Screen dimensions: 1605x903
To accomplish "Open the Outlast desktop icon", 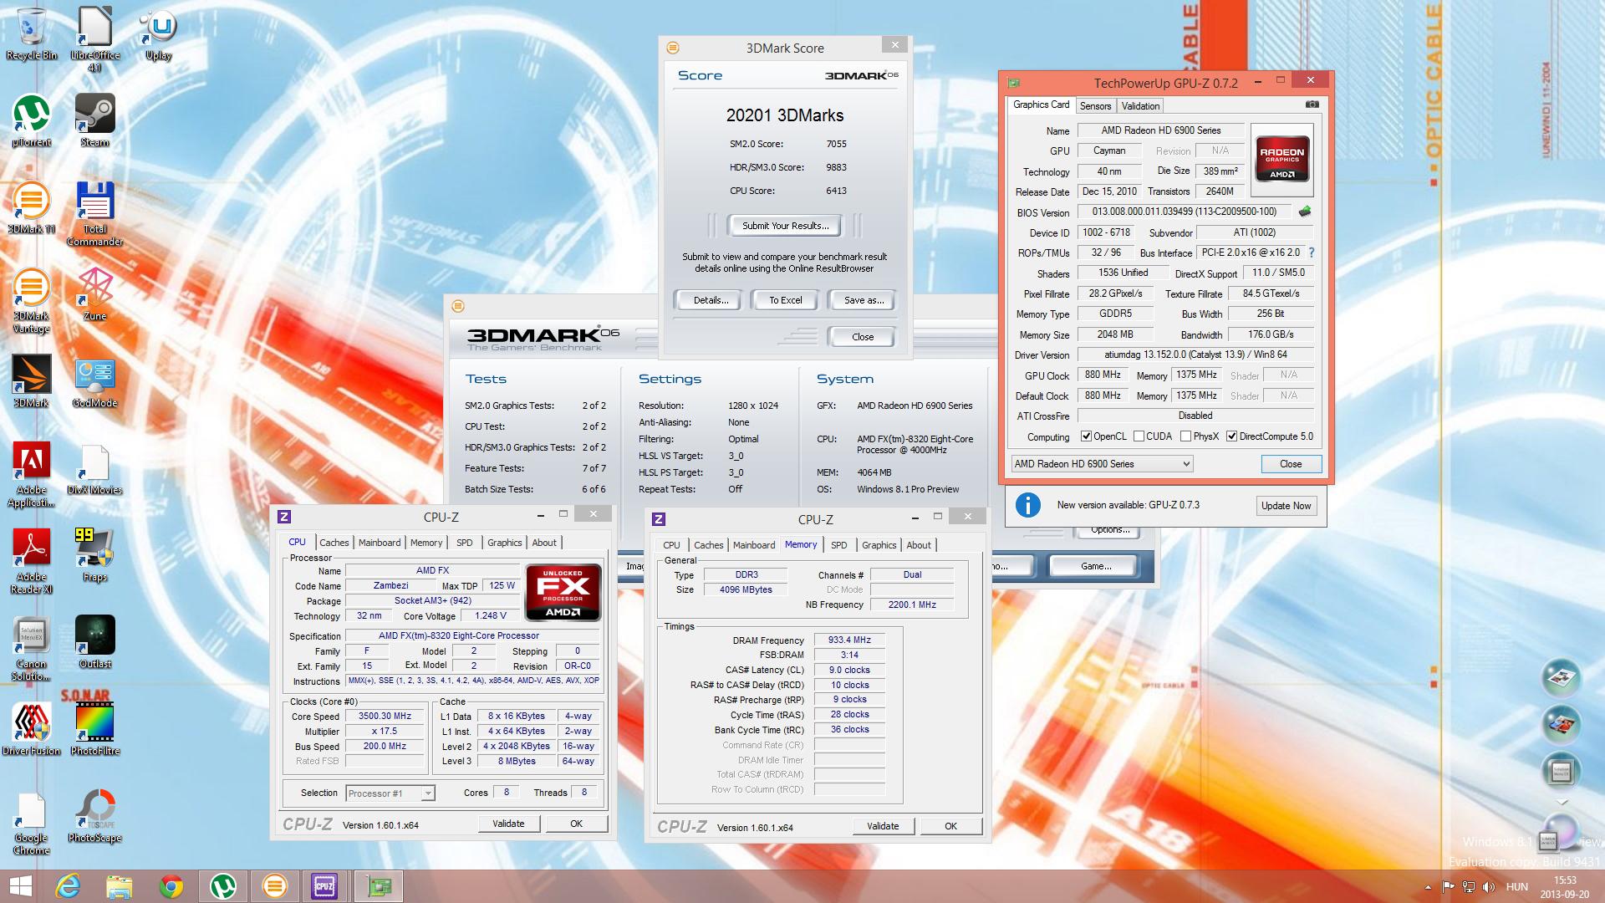I will coord(94,642).
